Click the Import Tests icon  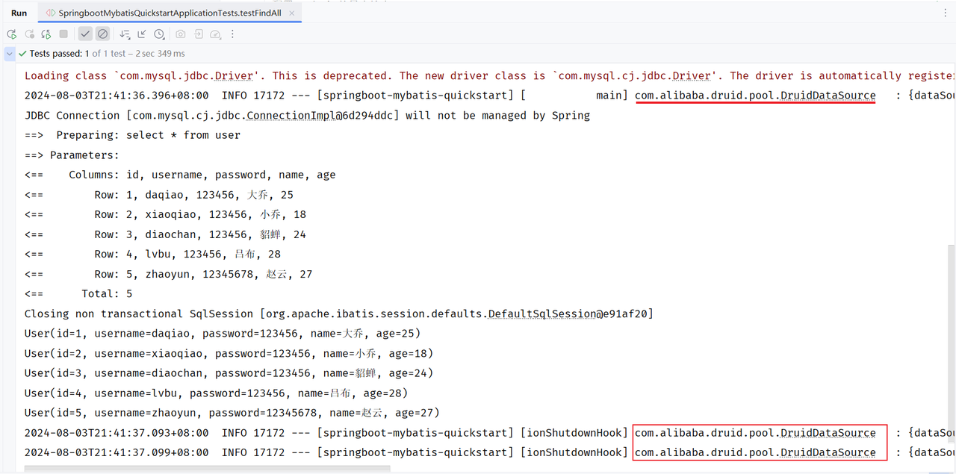[199, 34]
